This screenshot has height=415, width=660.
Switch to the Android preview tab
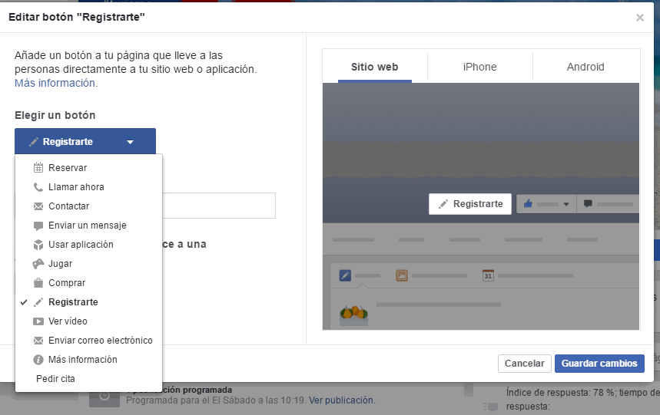pyautogui.click(x=585, y=67)
